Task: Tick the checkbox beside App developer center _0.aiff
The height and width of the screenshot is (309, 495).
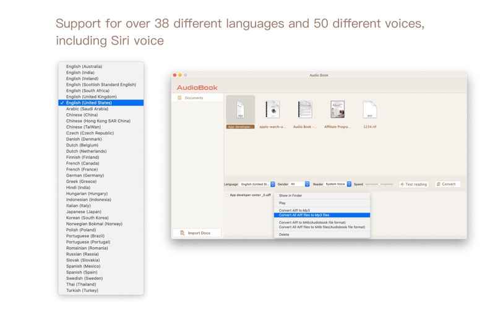Action: point(227,195)
